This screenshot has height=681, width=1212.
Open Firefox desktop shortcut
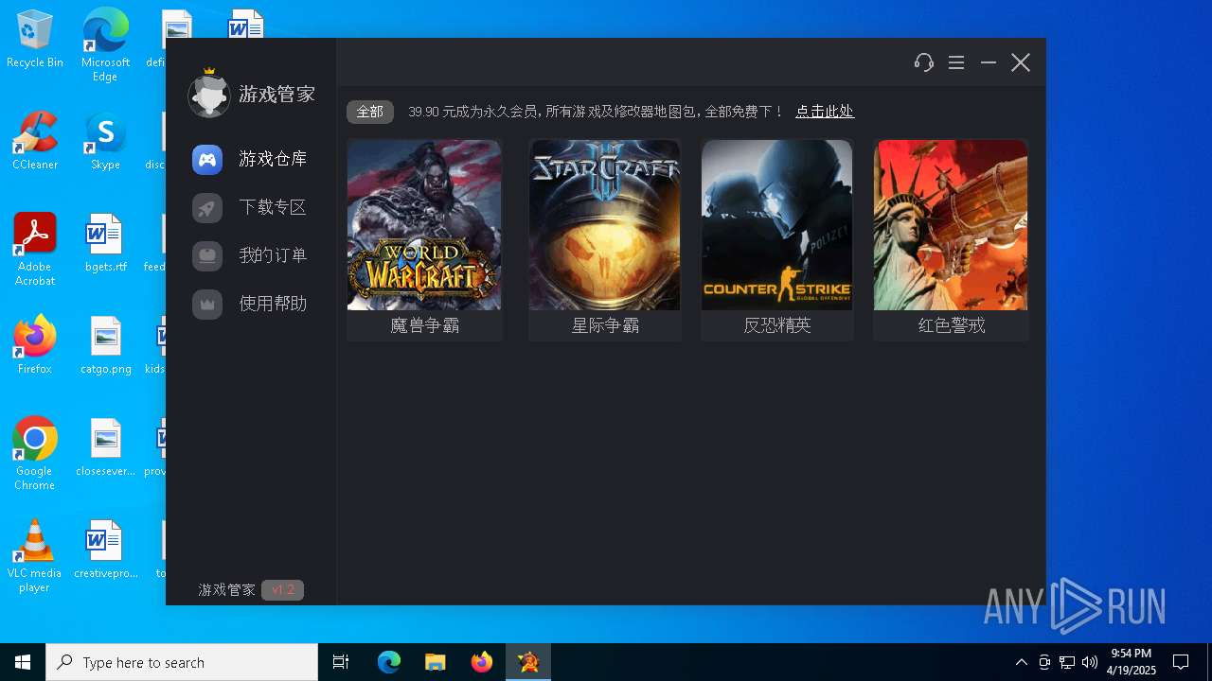[35, 345]
